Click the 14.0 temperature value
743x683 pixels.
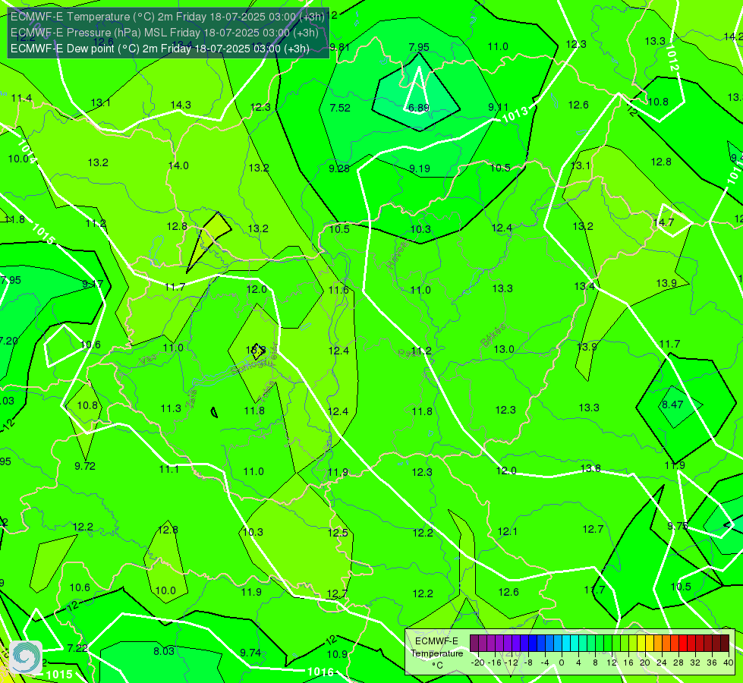point(178,166)
